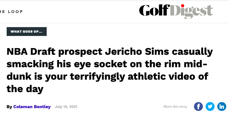The width and height of the screenshot is (229, 117).
Task: Click "Jericho Sims" in the headline
Action: tap(137, 52)
